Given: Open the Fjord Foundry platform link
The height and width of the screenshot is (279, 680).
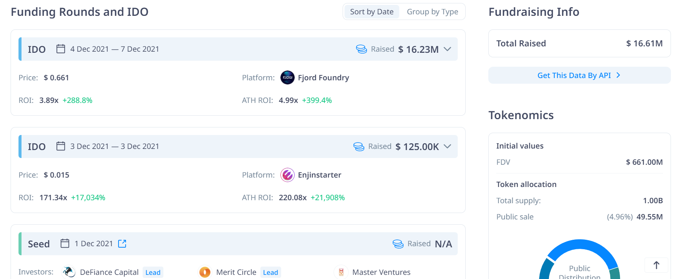Looking at the screenshot, I should [323, 78].
